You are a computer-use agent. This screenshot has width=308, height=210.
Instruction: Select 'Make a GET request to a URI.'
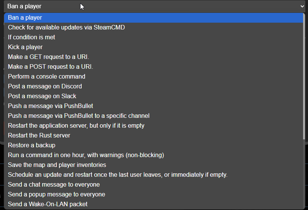coord(153,57)
